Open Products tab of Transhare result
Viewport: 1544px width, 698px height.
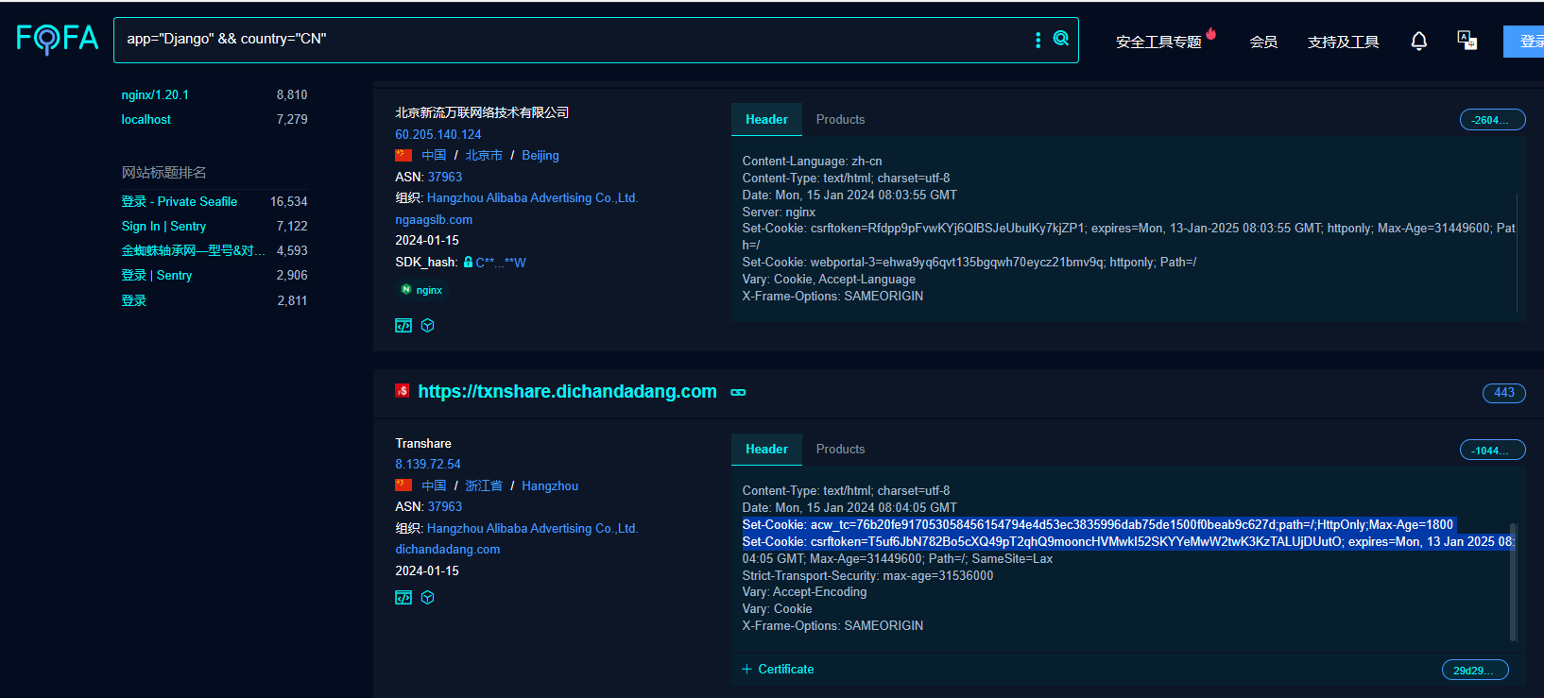point(840,450)
